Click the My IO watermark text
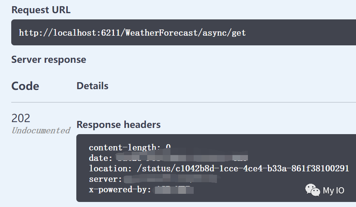This screenshot has width=356, height=207. coord(334,190)
